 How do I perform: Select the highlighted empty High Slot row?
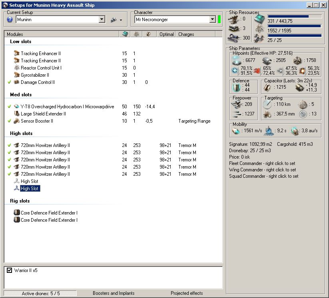pos(30,188)
